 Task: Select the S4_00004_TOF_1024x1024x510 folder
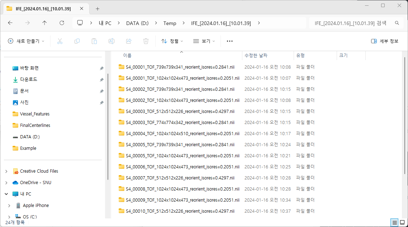pos(182,134)
